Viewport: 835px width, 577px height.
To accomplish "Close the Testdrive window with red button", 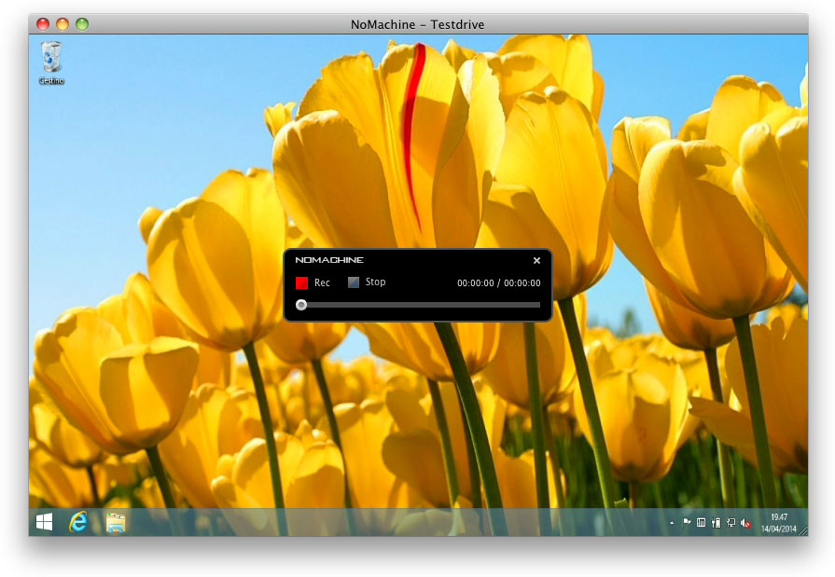I will [44, 24].
